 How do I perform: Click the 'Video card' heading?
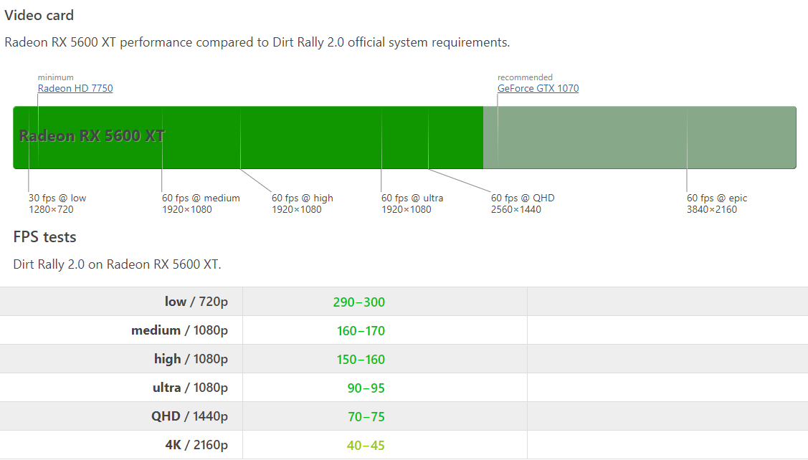[x=39, y=16]
